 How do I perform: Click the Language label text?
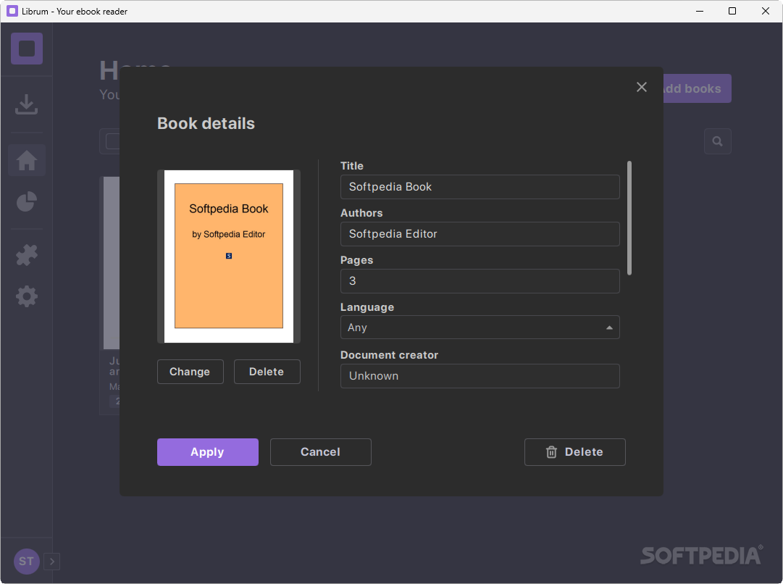[367, 307]
